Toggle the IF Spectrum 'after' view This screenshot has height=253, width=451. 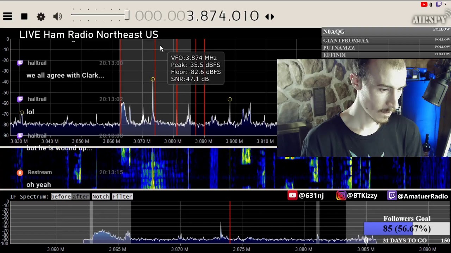(x=81, y=196)
